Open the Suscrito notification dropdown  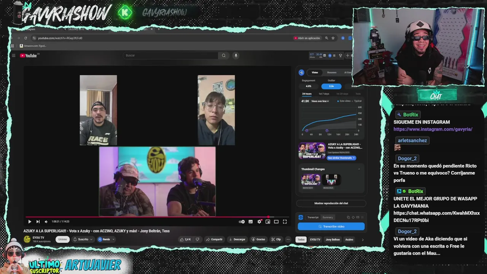point(83,239)
